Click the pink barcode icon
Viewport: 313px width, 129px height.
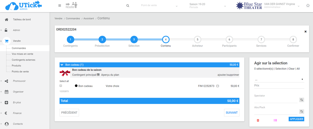click(x=275, y=120)
